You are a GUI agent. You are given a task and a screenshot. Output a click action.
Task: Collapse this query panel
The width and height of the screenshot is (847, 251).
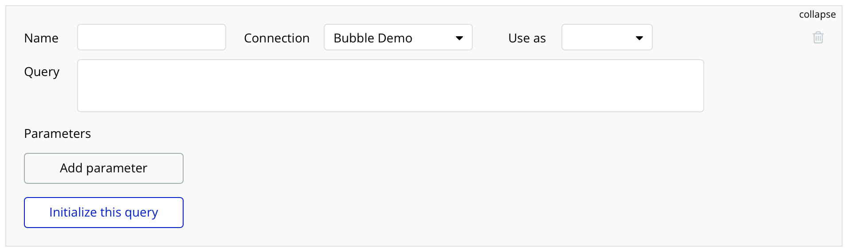817,15
